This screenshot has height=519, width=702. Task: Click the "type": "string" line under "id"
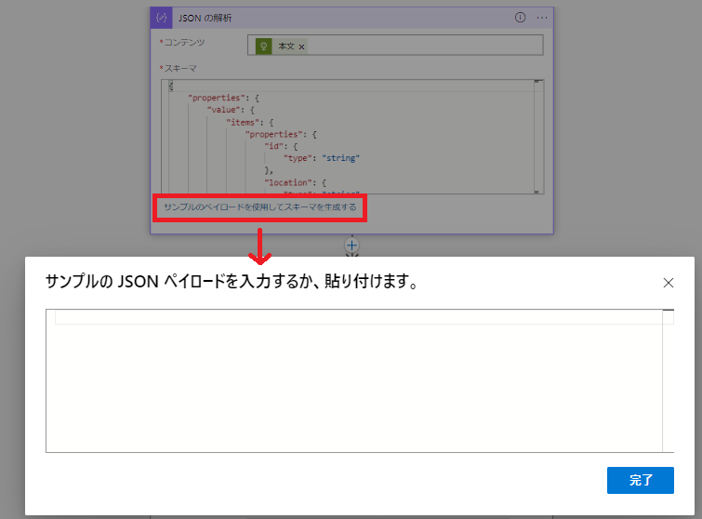(322, 158)
